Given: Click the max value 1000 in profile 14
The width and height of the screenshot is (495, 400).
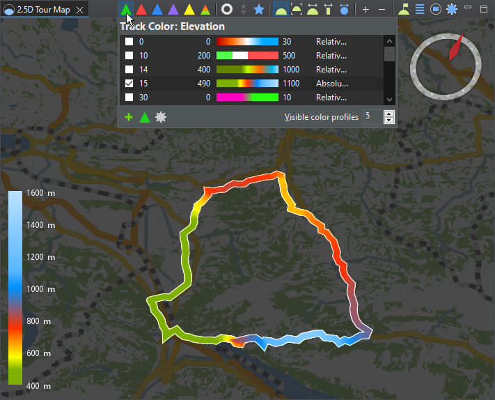Looking at the screenshot, I should [x=291, y=70].
